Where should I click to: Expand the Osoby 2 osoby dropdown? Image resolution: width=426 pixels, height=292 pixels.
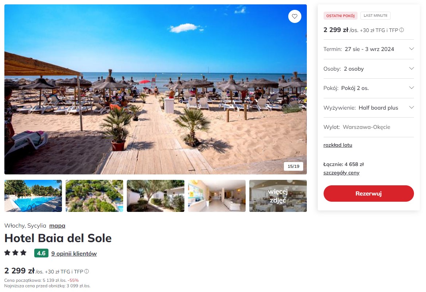tap(368, 69)
